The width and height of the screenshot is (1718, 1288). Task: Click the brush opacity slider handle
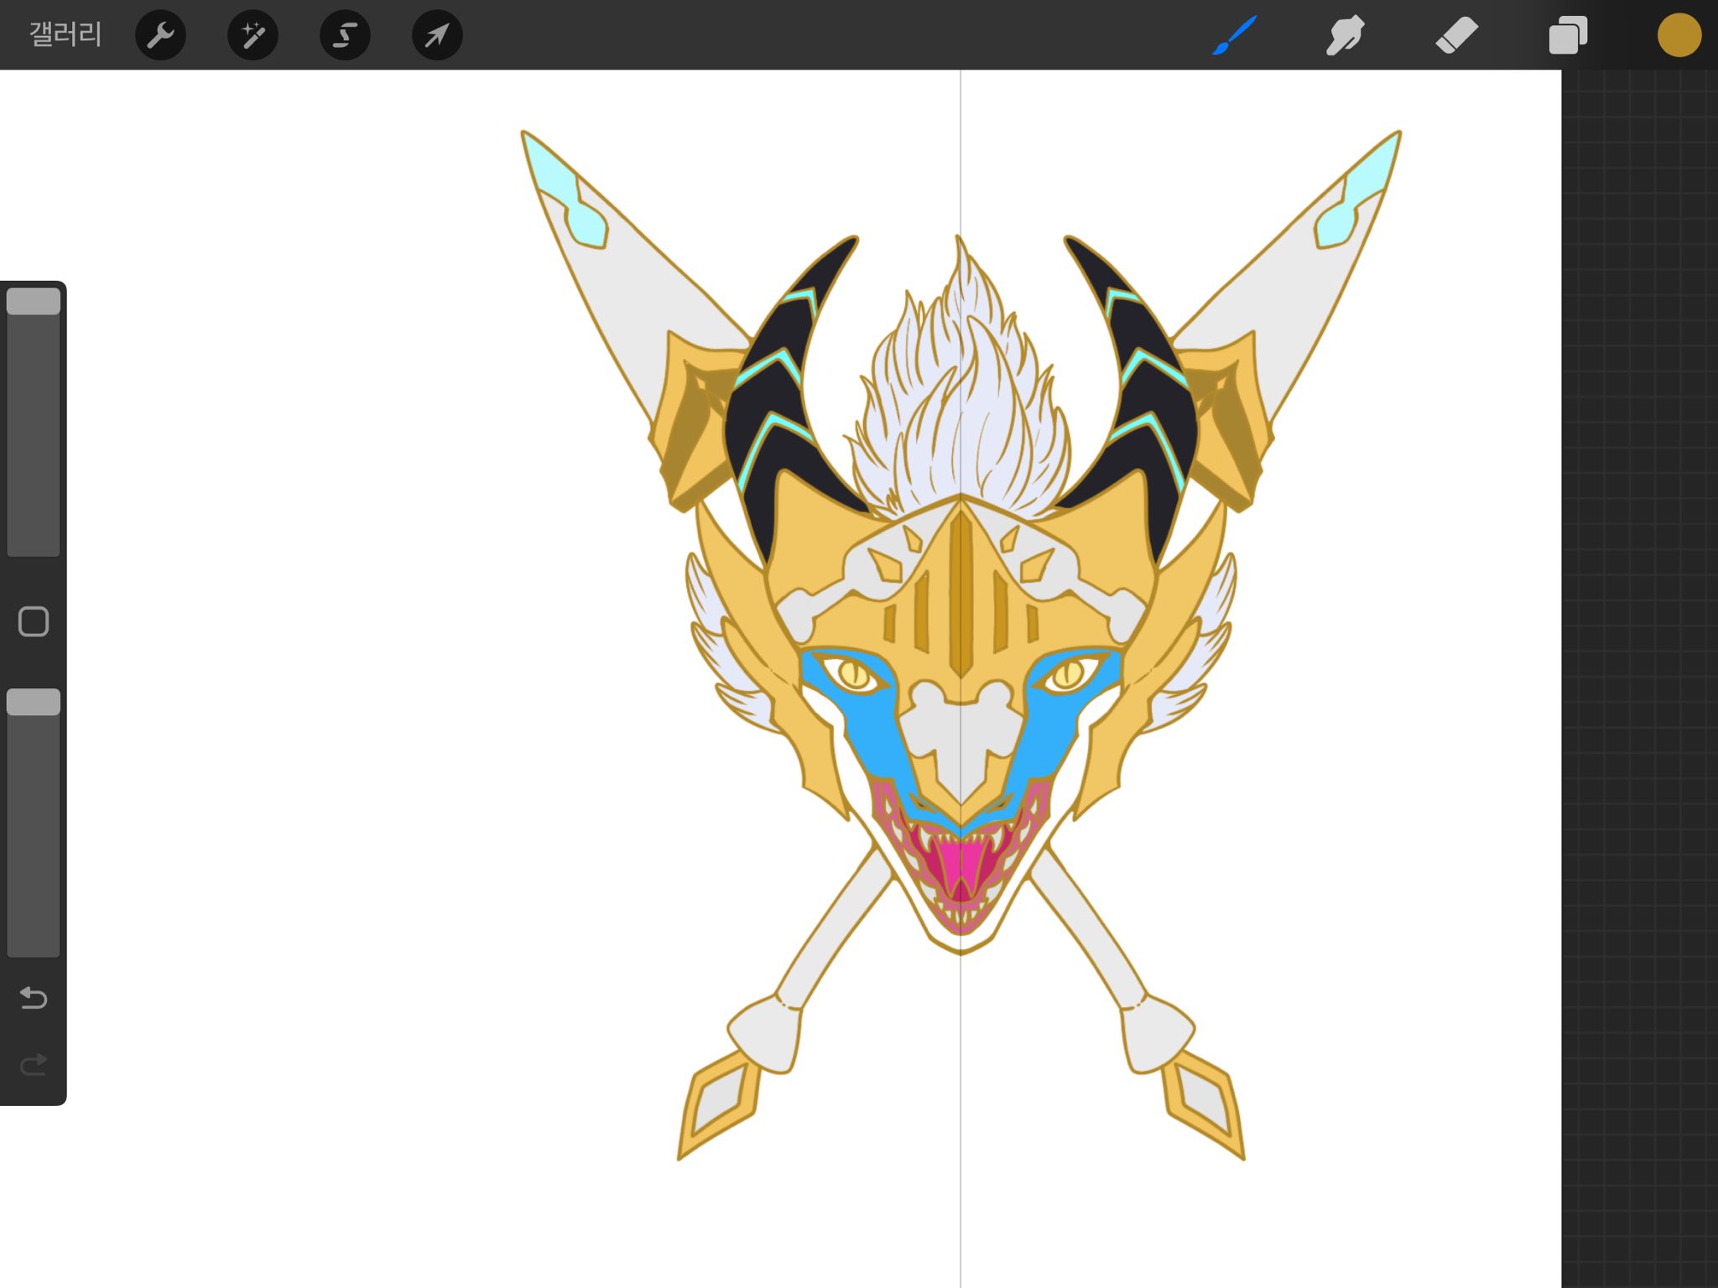[x=34, y=702]
